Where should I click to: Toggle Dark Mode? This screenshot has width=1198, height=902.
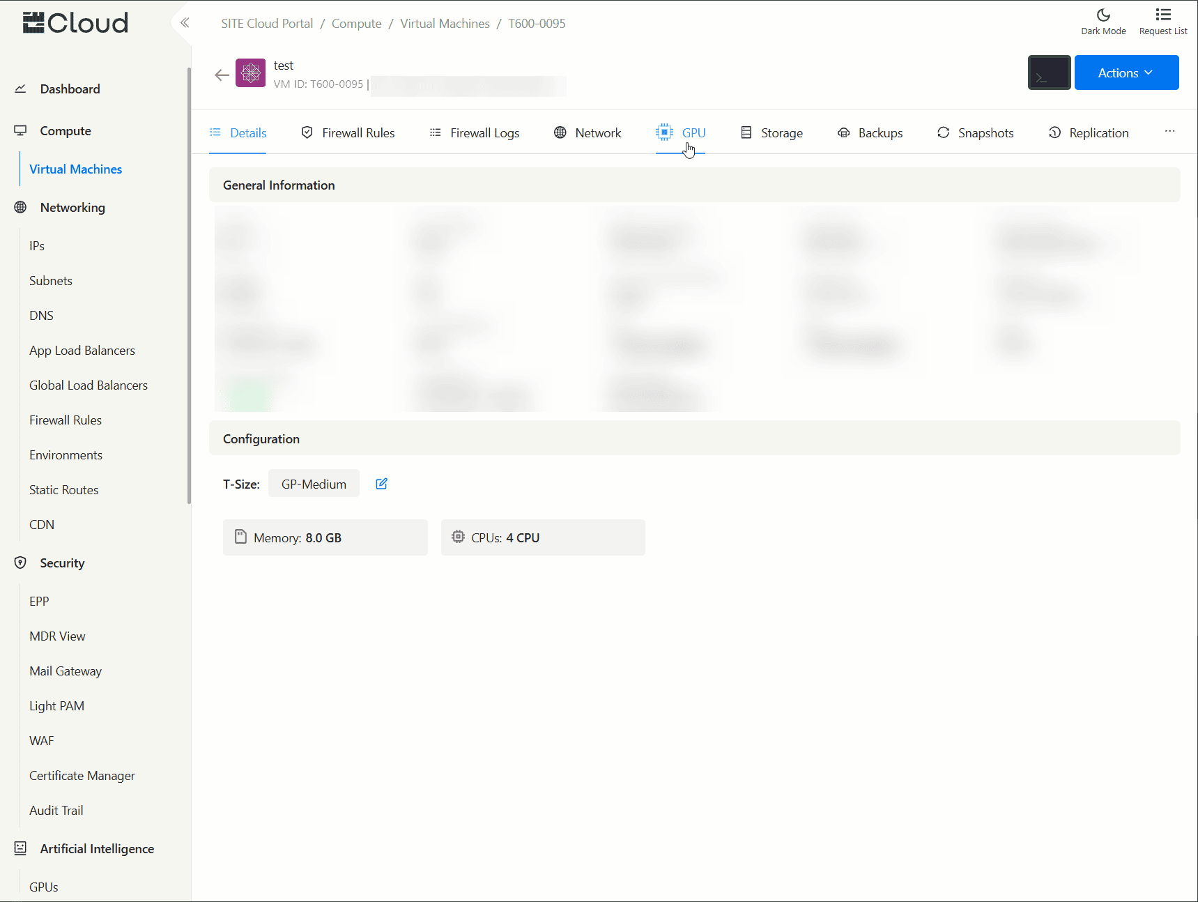pos(1103,21)
